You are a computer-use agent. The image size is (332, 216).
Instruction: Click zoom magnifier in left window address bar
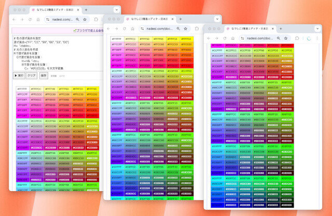(78, 20)
